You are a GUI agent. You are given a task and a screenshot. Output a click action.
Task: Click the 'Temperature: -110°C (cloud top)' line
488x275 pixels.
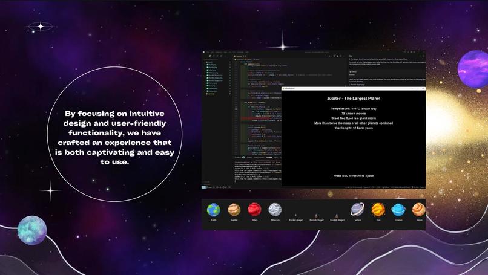click(354, 109)
